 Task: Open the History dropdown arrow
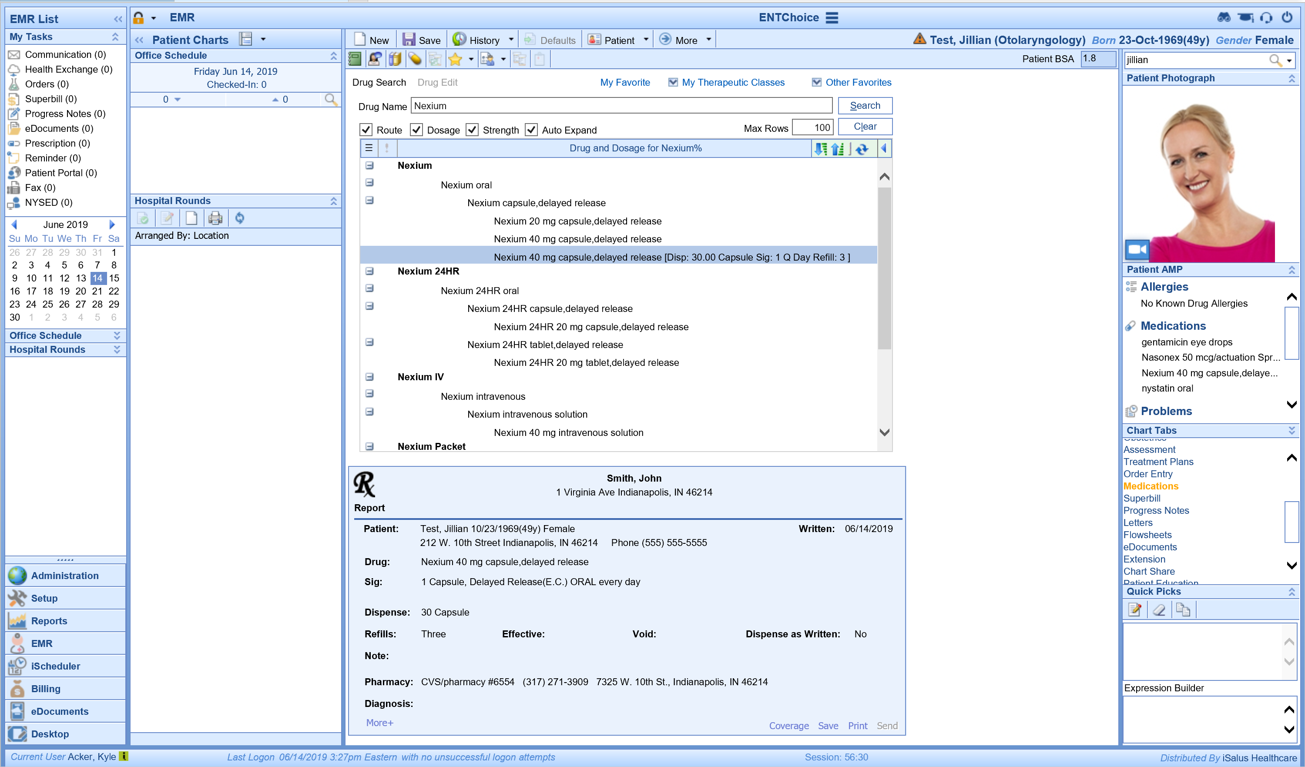[x=510, y=39]
